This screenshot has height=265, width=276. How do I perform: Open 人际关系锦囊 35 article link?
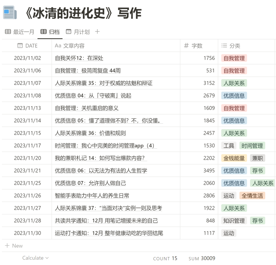pos(104,83)
